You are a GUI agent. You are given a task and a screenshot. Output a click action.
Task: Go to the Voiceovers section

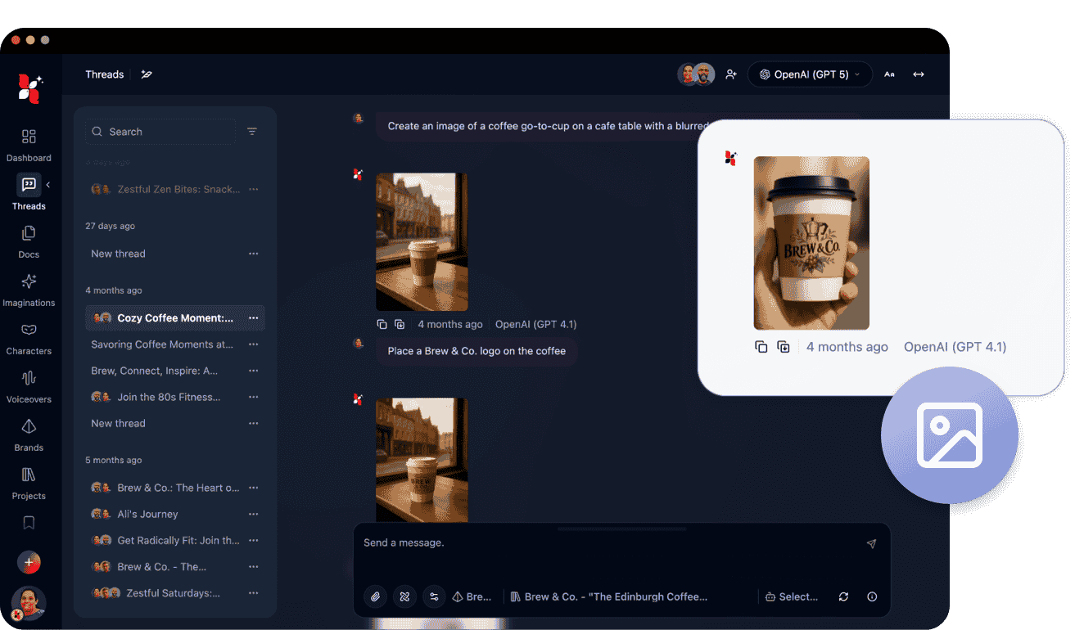coord(29,386)
